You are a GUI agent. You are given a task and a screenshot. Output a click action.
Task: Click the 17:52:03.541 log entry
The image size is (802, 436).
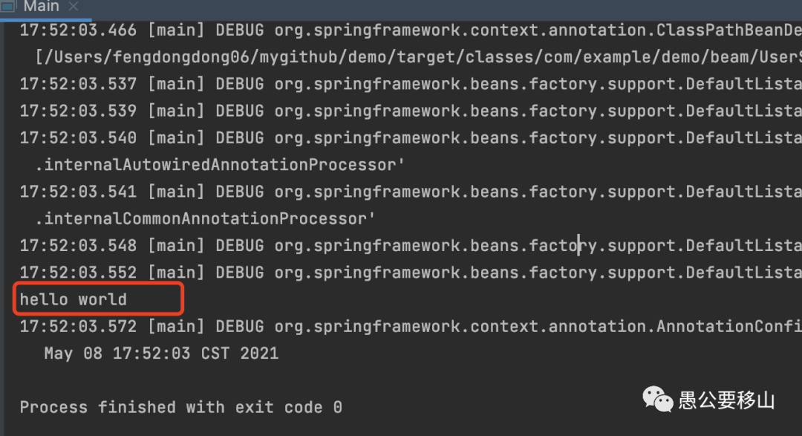click(x=411, y=192)
